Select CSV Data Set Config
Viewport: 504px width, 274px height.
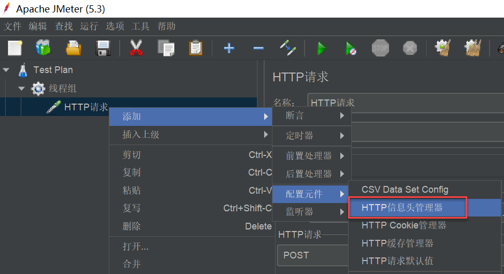tap(425, 190)
